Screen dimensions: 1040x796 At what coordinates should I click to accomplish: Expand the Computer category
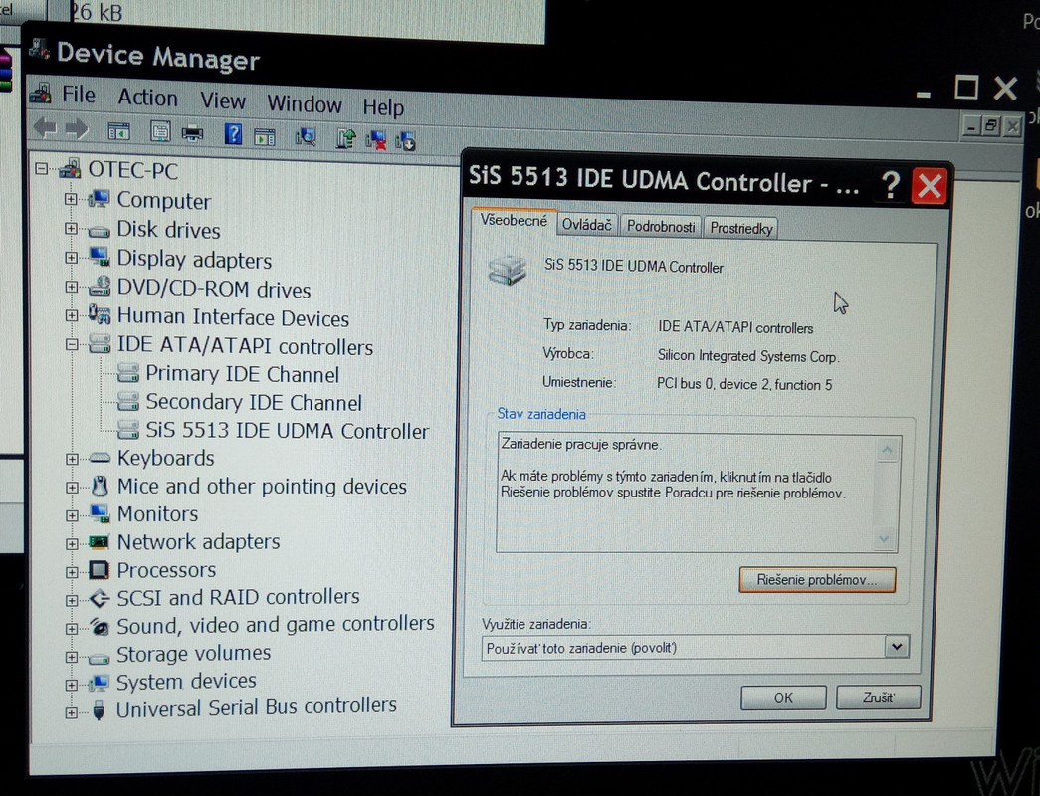(71, 198)
